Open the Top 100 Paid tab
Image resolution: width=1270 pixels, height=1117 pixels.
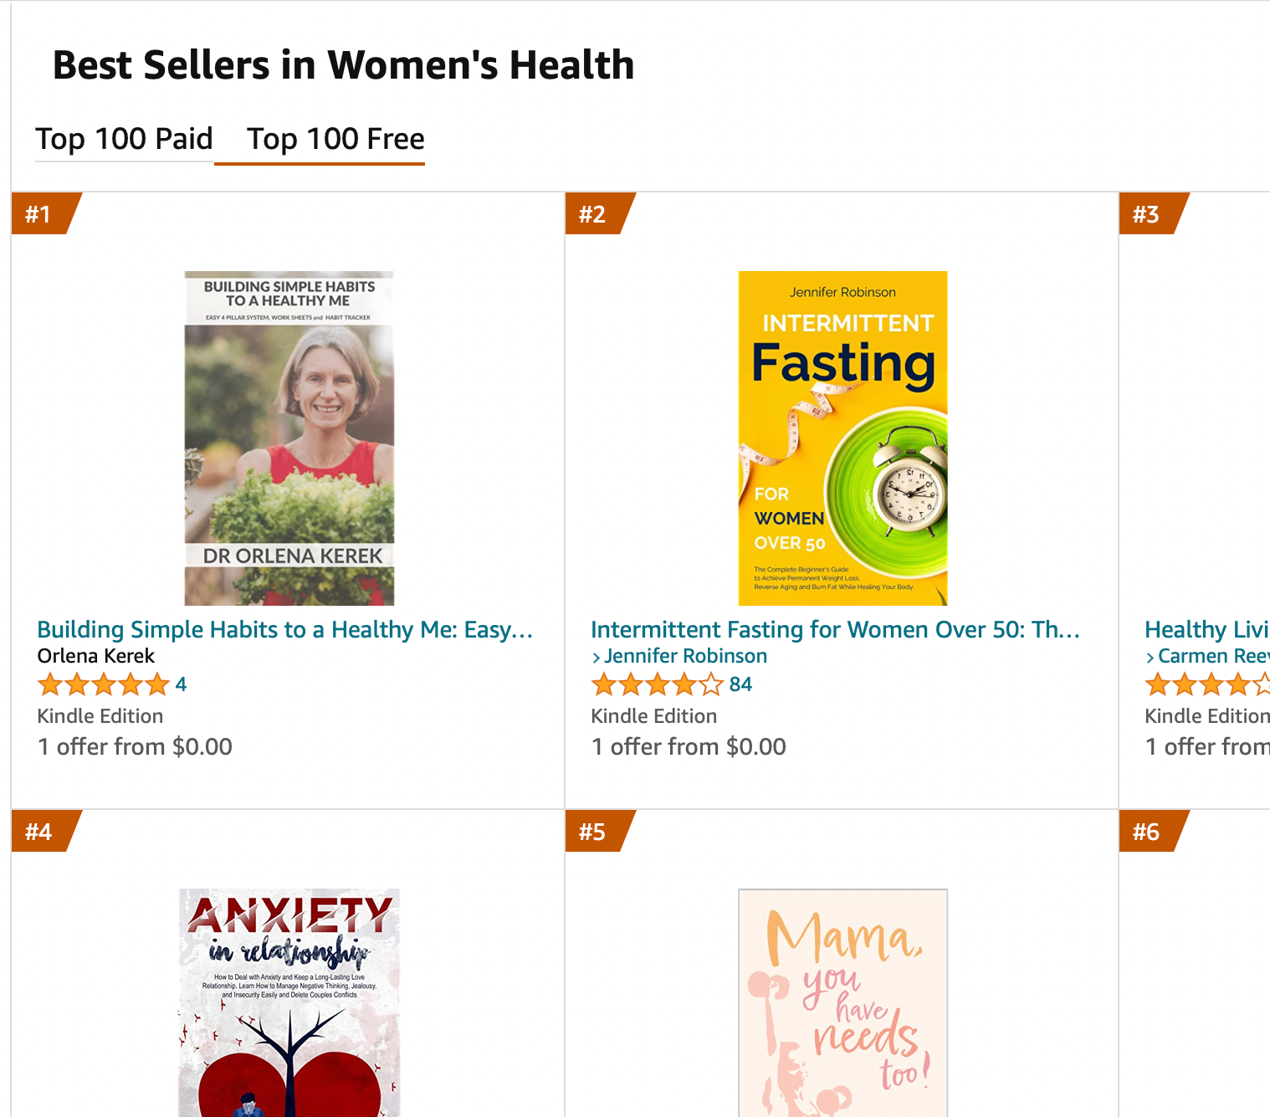[124, 139]
